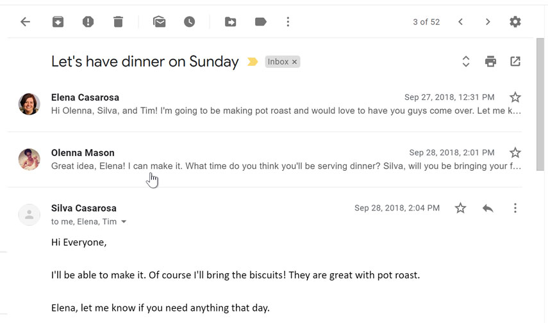Remove the Inbox label
The height and width of the screenshot is (323, 548).
click(x=295, y=62)
